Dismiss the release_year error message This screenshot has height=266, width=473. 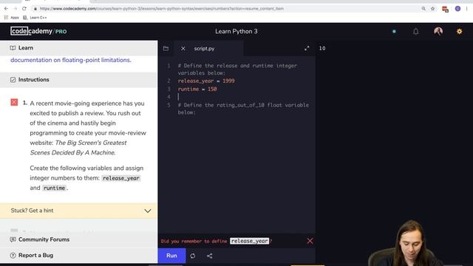310,241
